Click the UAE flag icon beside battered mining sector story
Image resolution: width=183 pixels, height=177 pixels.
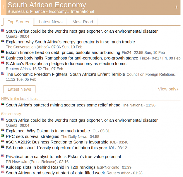3,104
